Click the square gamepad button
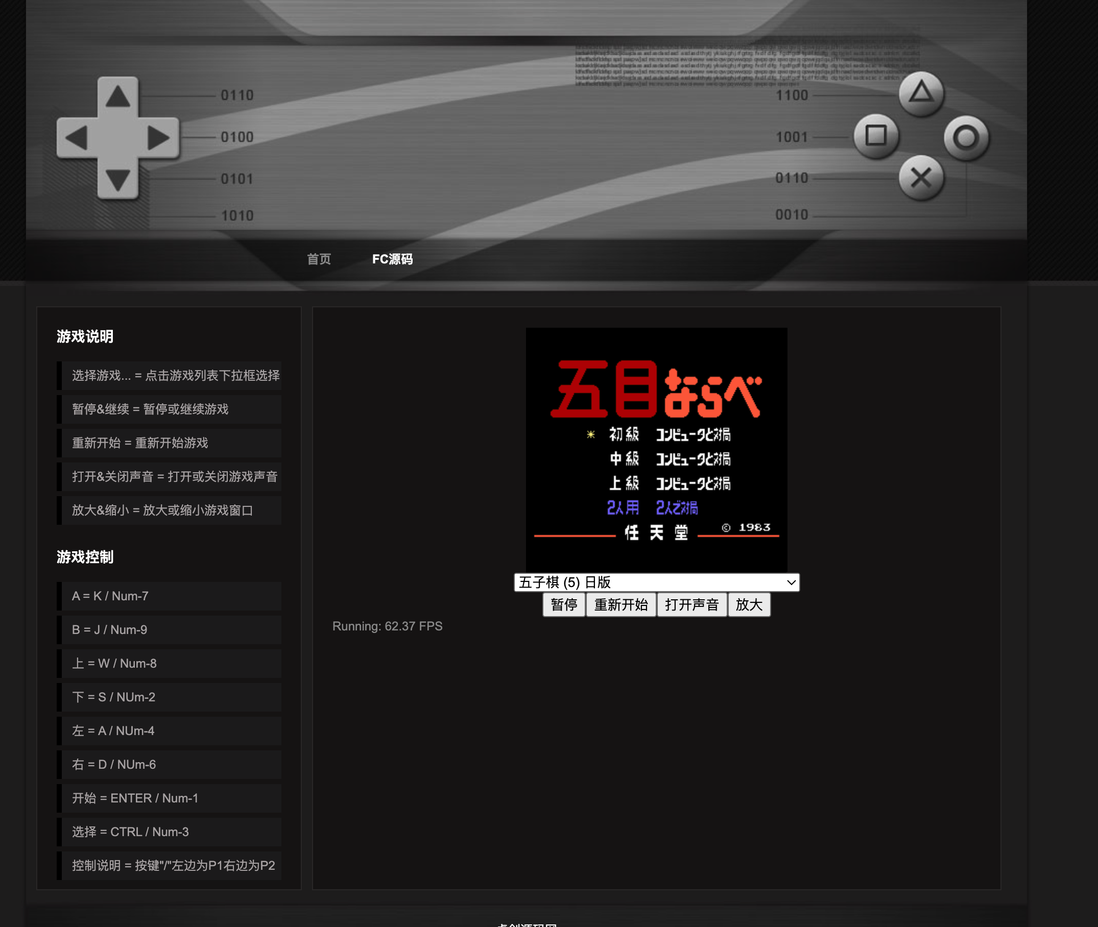Image resolution: width=1098 pixels, height=927 pixels. coord(876,136)
